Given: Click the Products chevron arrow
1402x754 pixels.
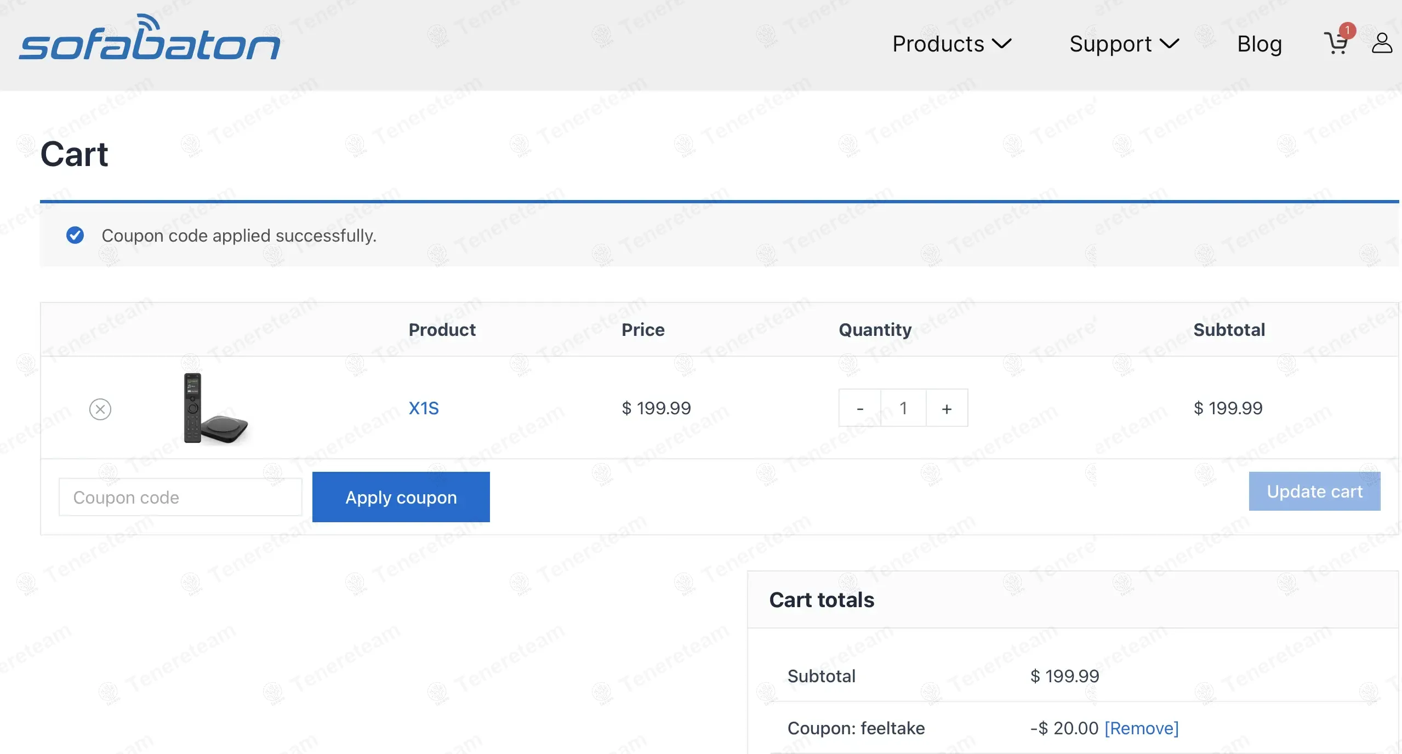Looking at the screenshot, I should (x=1002, y=44).
